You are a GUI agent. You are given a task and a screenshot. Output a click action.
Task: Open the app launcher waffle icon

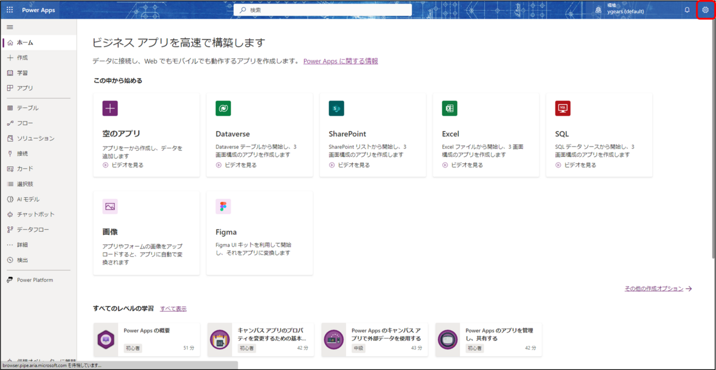pos(10,10)
